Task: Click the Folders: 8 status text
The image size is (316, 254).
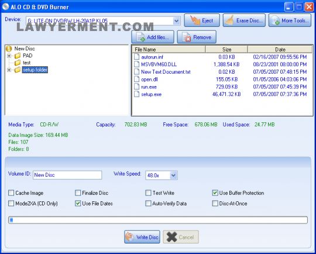Action: (x=19, y=149)
